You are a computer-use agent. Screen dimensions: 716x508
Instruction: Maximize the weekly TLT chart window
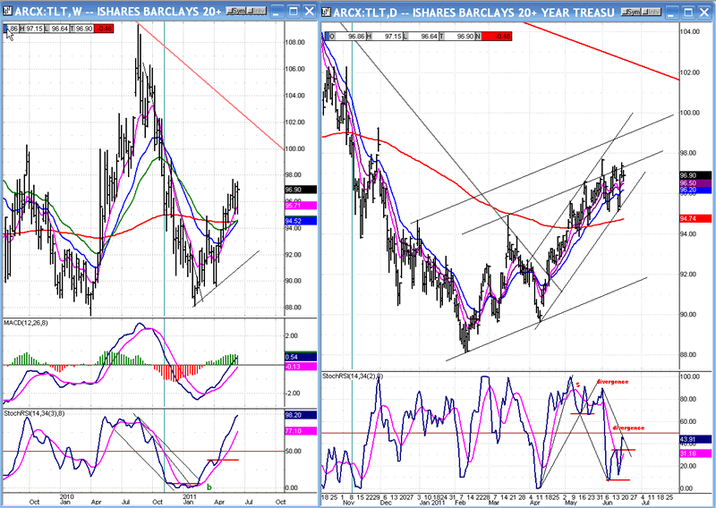click(291, 10)
